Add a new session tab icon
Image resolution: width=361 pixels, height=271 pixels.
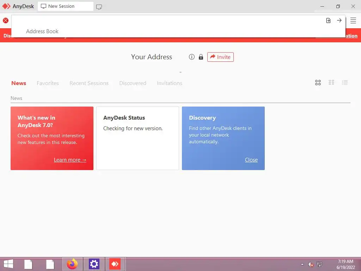99,7
